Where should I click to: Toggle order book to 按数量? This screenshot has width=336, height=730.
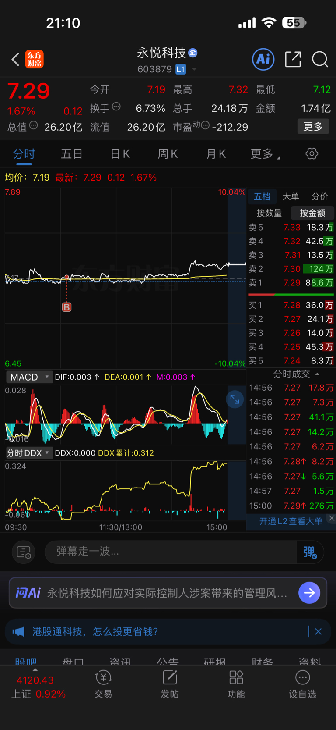pos(269,213)
